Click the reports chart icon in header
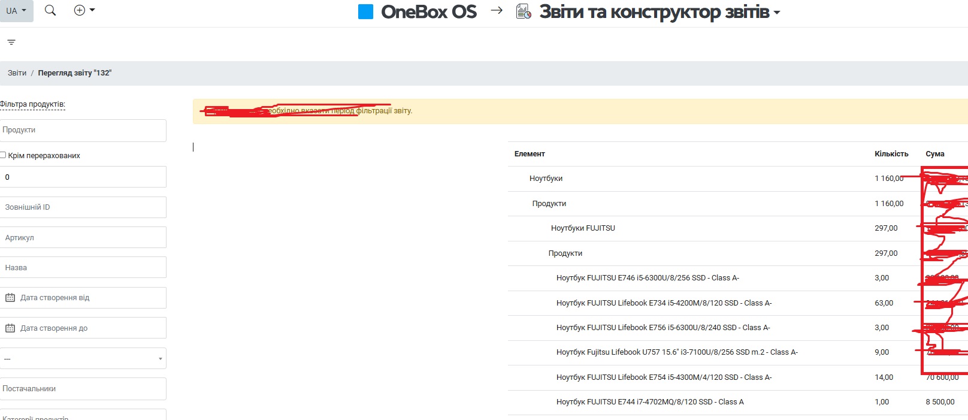The height and width of the screenshot is (420, 968). (524, 11)
